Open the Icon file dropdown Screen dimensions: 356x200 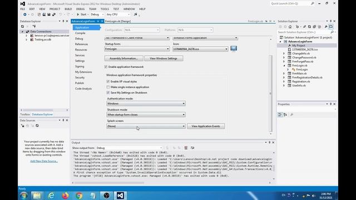(200, 49)
